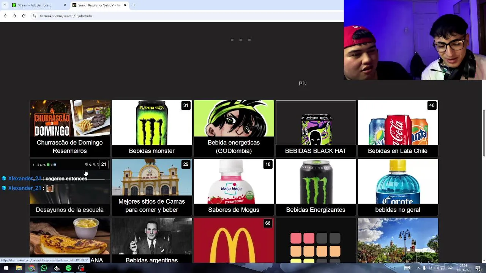Open the bebidas no geral template

[398, 187]
